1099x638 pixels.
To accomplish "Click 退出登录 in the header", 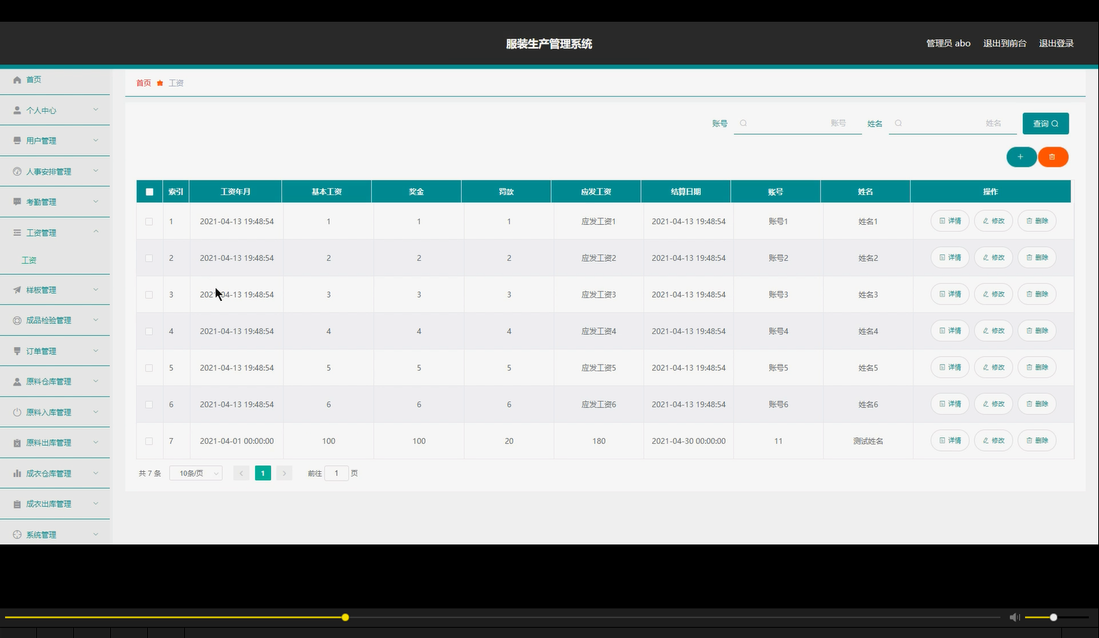I will point(1056,43).
